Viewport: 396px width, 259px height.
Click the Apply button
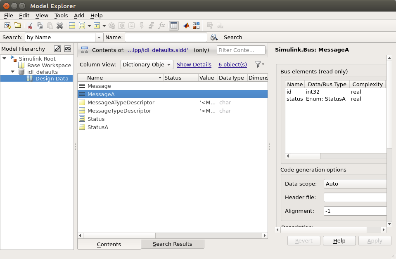[x=375, y=240]
